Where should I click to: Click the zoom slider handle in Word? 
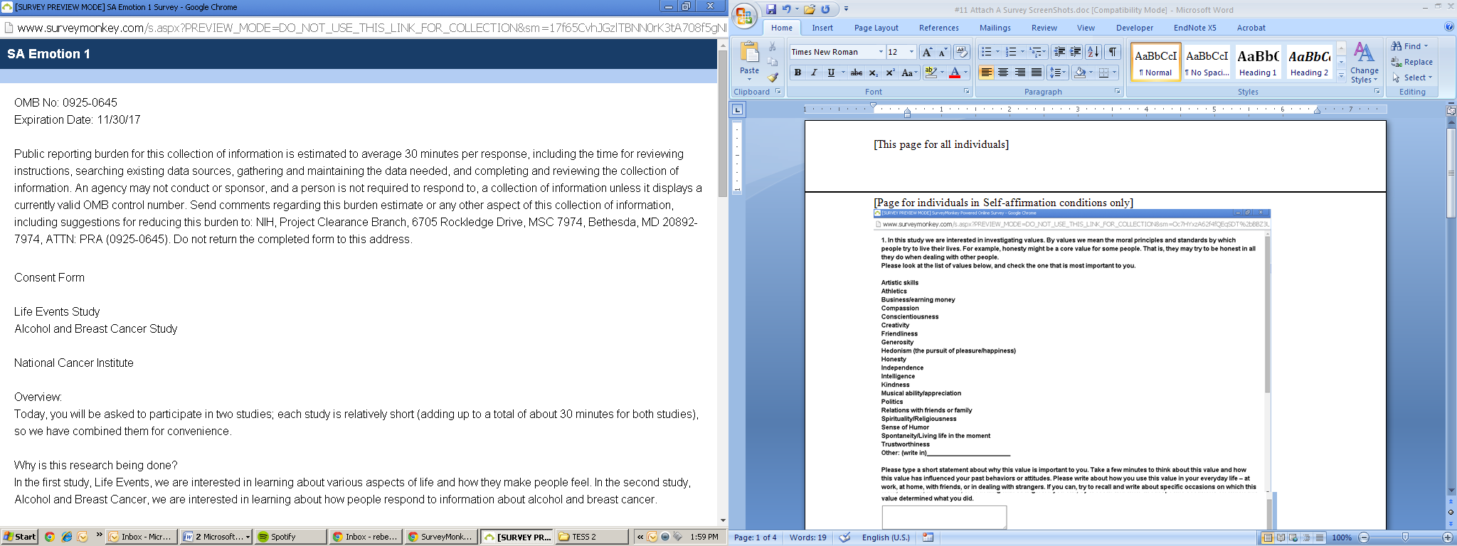point(1405,537)
